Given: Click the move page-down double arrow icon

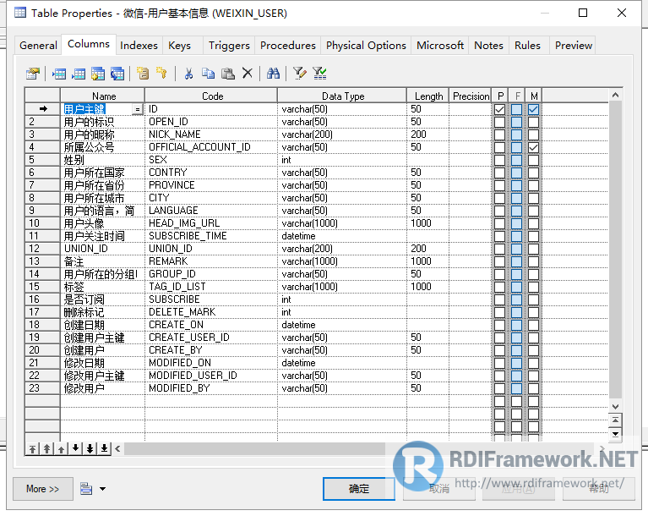Looking at the screenshot, I should [90, 448].
